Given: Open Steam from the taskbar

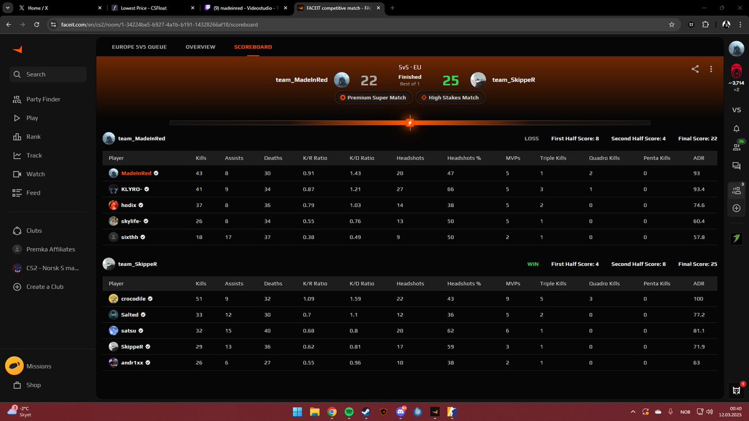Looking at the screenshot, I should click(366, 412).
